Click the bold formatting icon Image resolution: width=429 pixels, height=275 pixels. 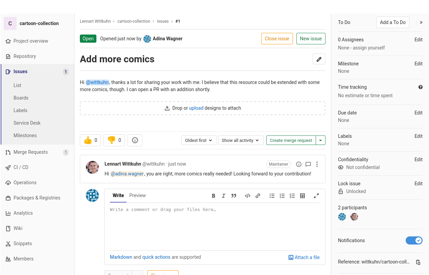point(213,196)
